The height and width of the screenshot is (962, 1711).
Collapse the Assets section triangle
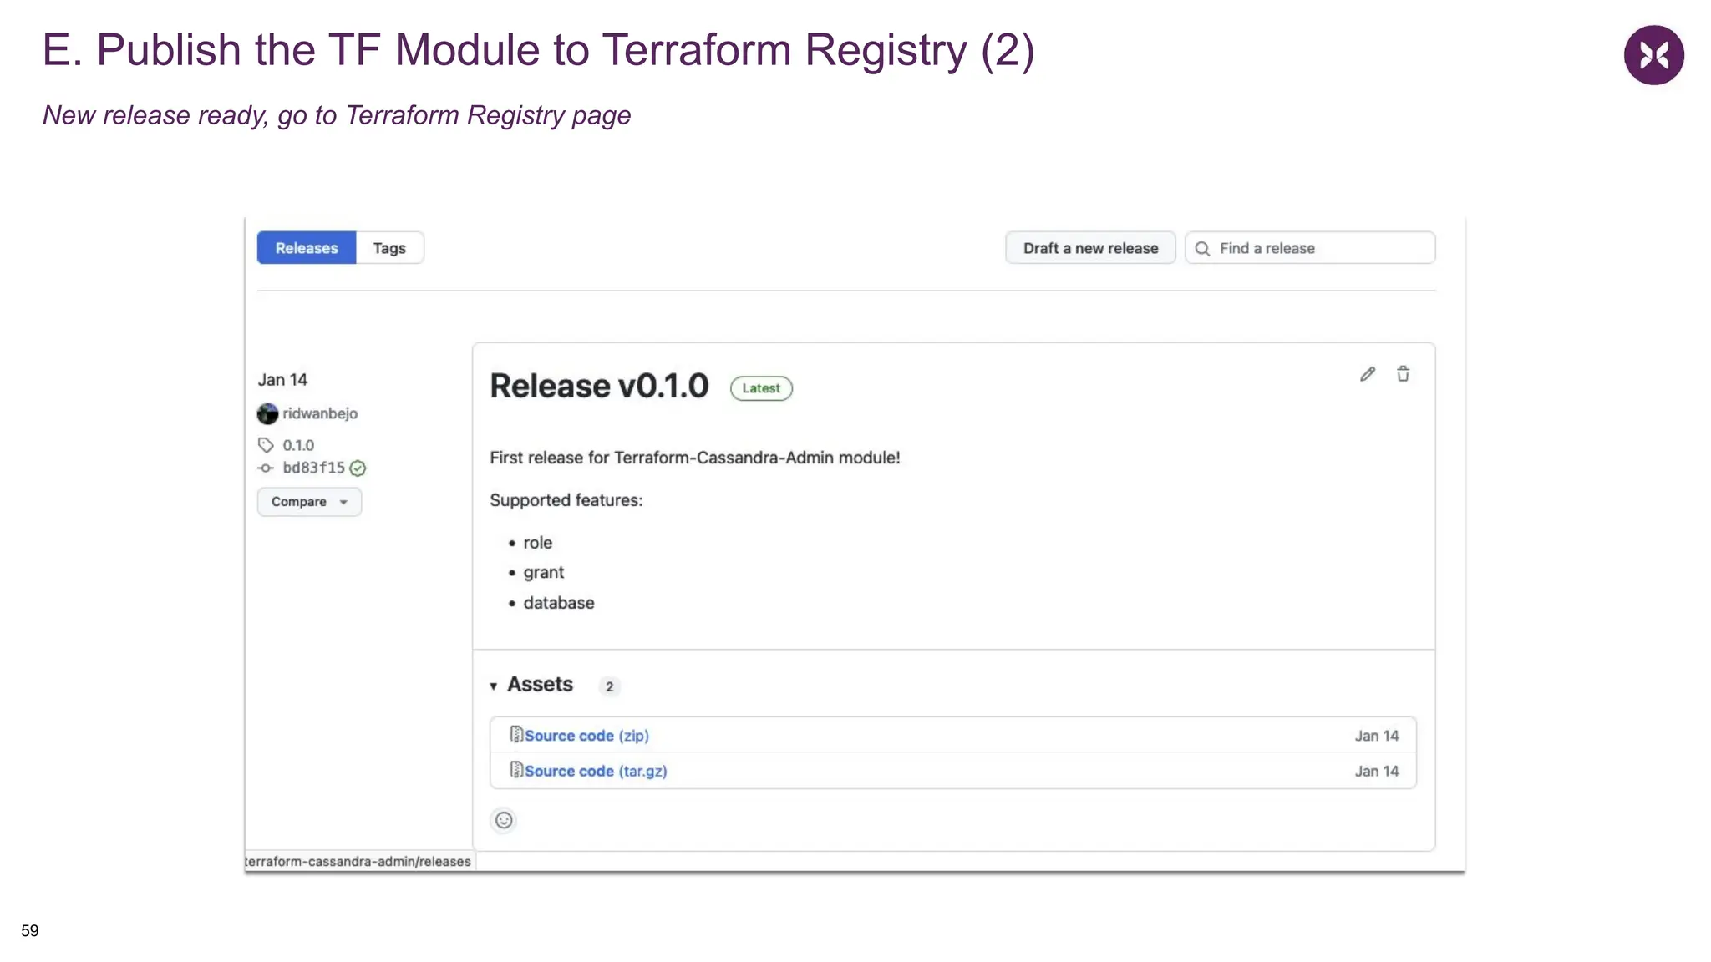tap(494, 686)
